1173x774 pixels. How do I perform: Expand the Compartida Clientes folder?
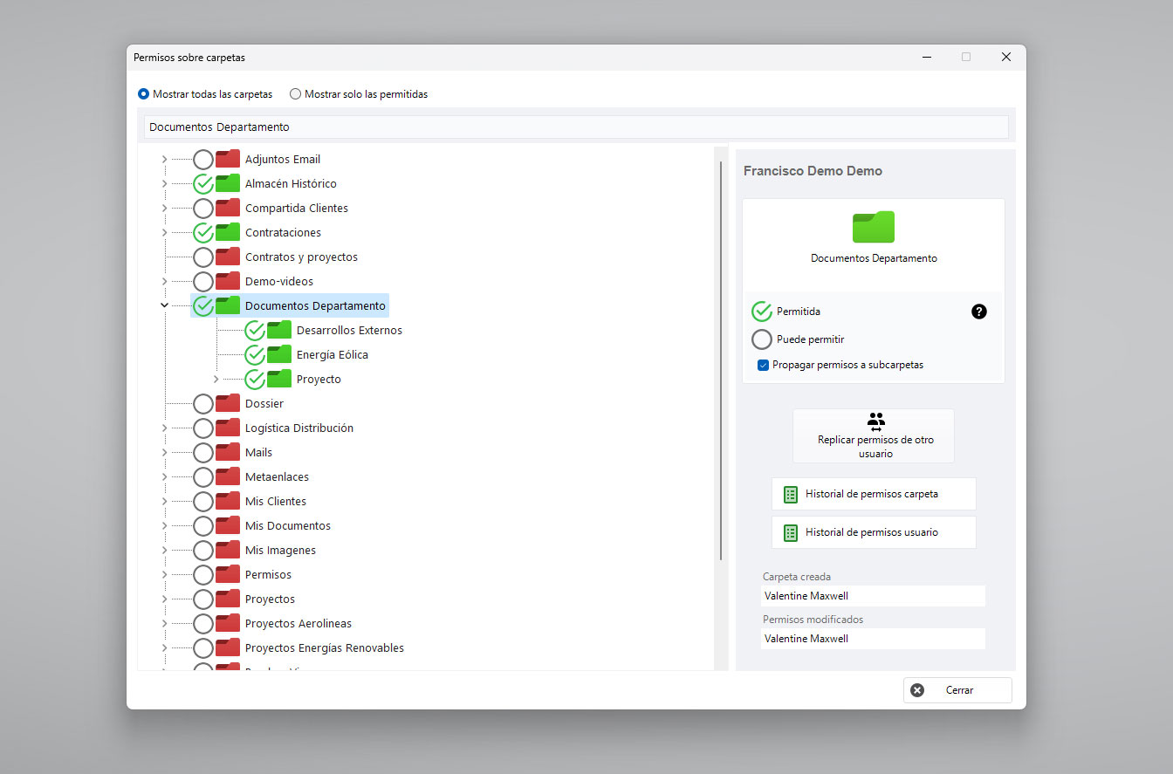[x=164, y=208]
